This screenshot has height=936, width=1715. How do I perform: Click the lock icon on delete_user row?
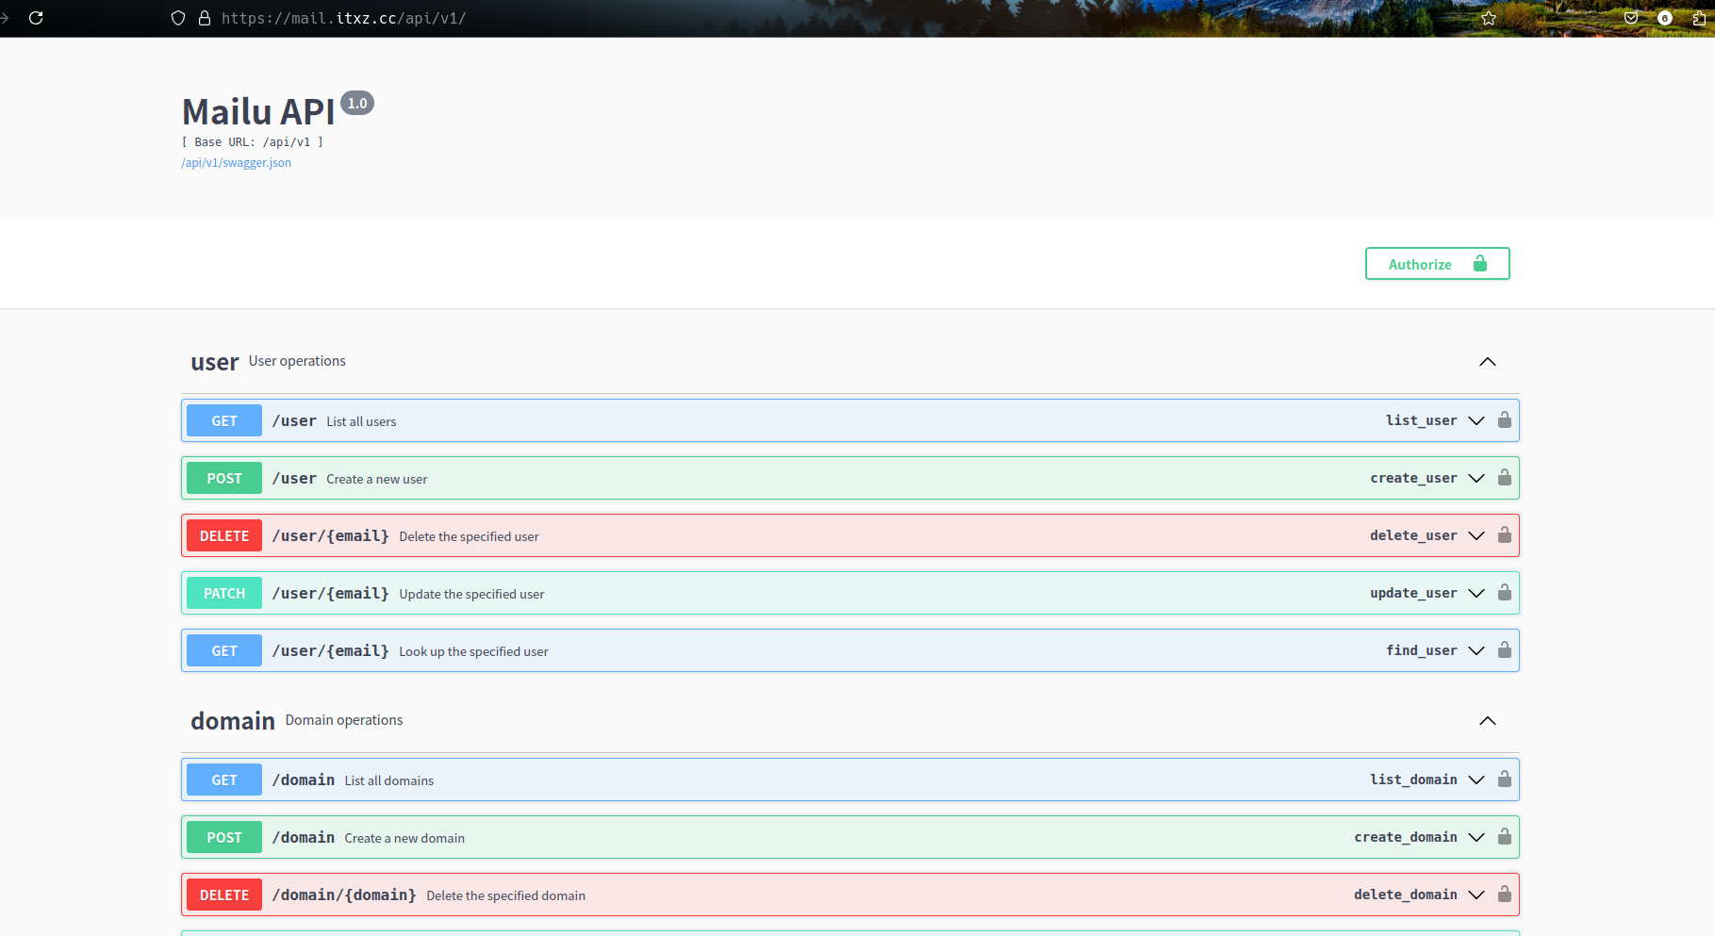click(1505, 535)
